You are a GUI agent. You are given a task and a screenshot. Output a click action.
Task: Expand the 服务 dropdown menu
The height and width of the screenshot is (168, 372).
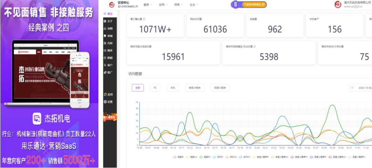(148, 4)
